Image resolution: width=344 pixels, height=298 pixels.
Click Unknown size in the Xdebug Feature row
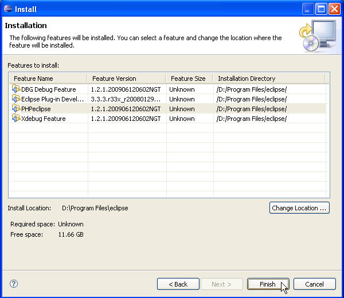[182, 119]
